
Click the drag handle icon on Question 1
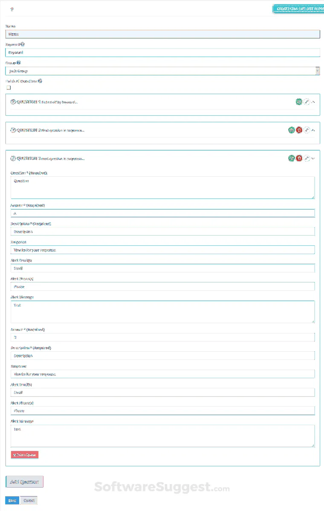pos(13,102)
